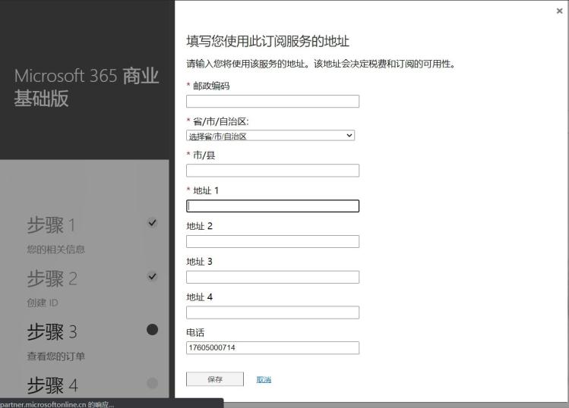The width and height of the screenshot is (569, 408).
Task: Click the checkmark icon beside 步骤 2
Action: point(153,277)
